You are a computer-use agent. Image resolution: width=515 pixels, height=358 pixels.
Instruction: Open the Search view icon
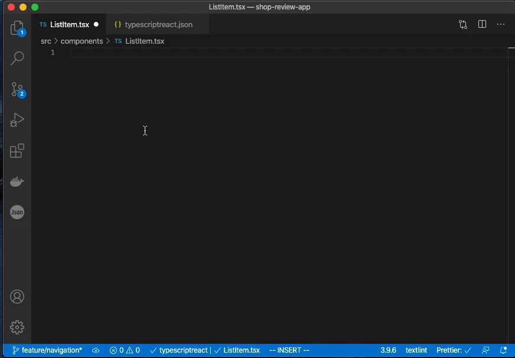click(x=17, y=58)
